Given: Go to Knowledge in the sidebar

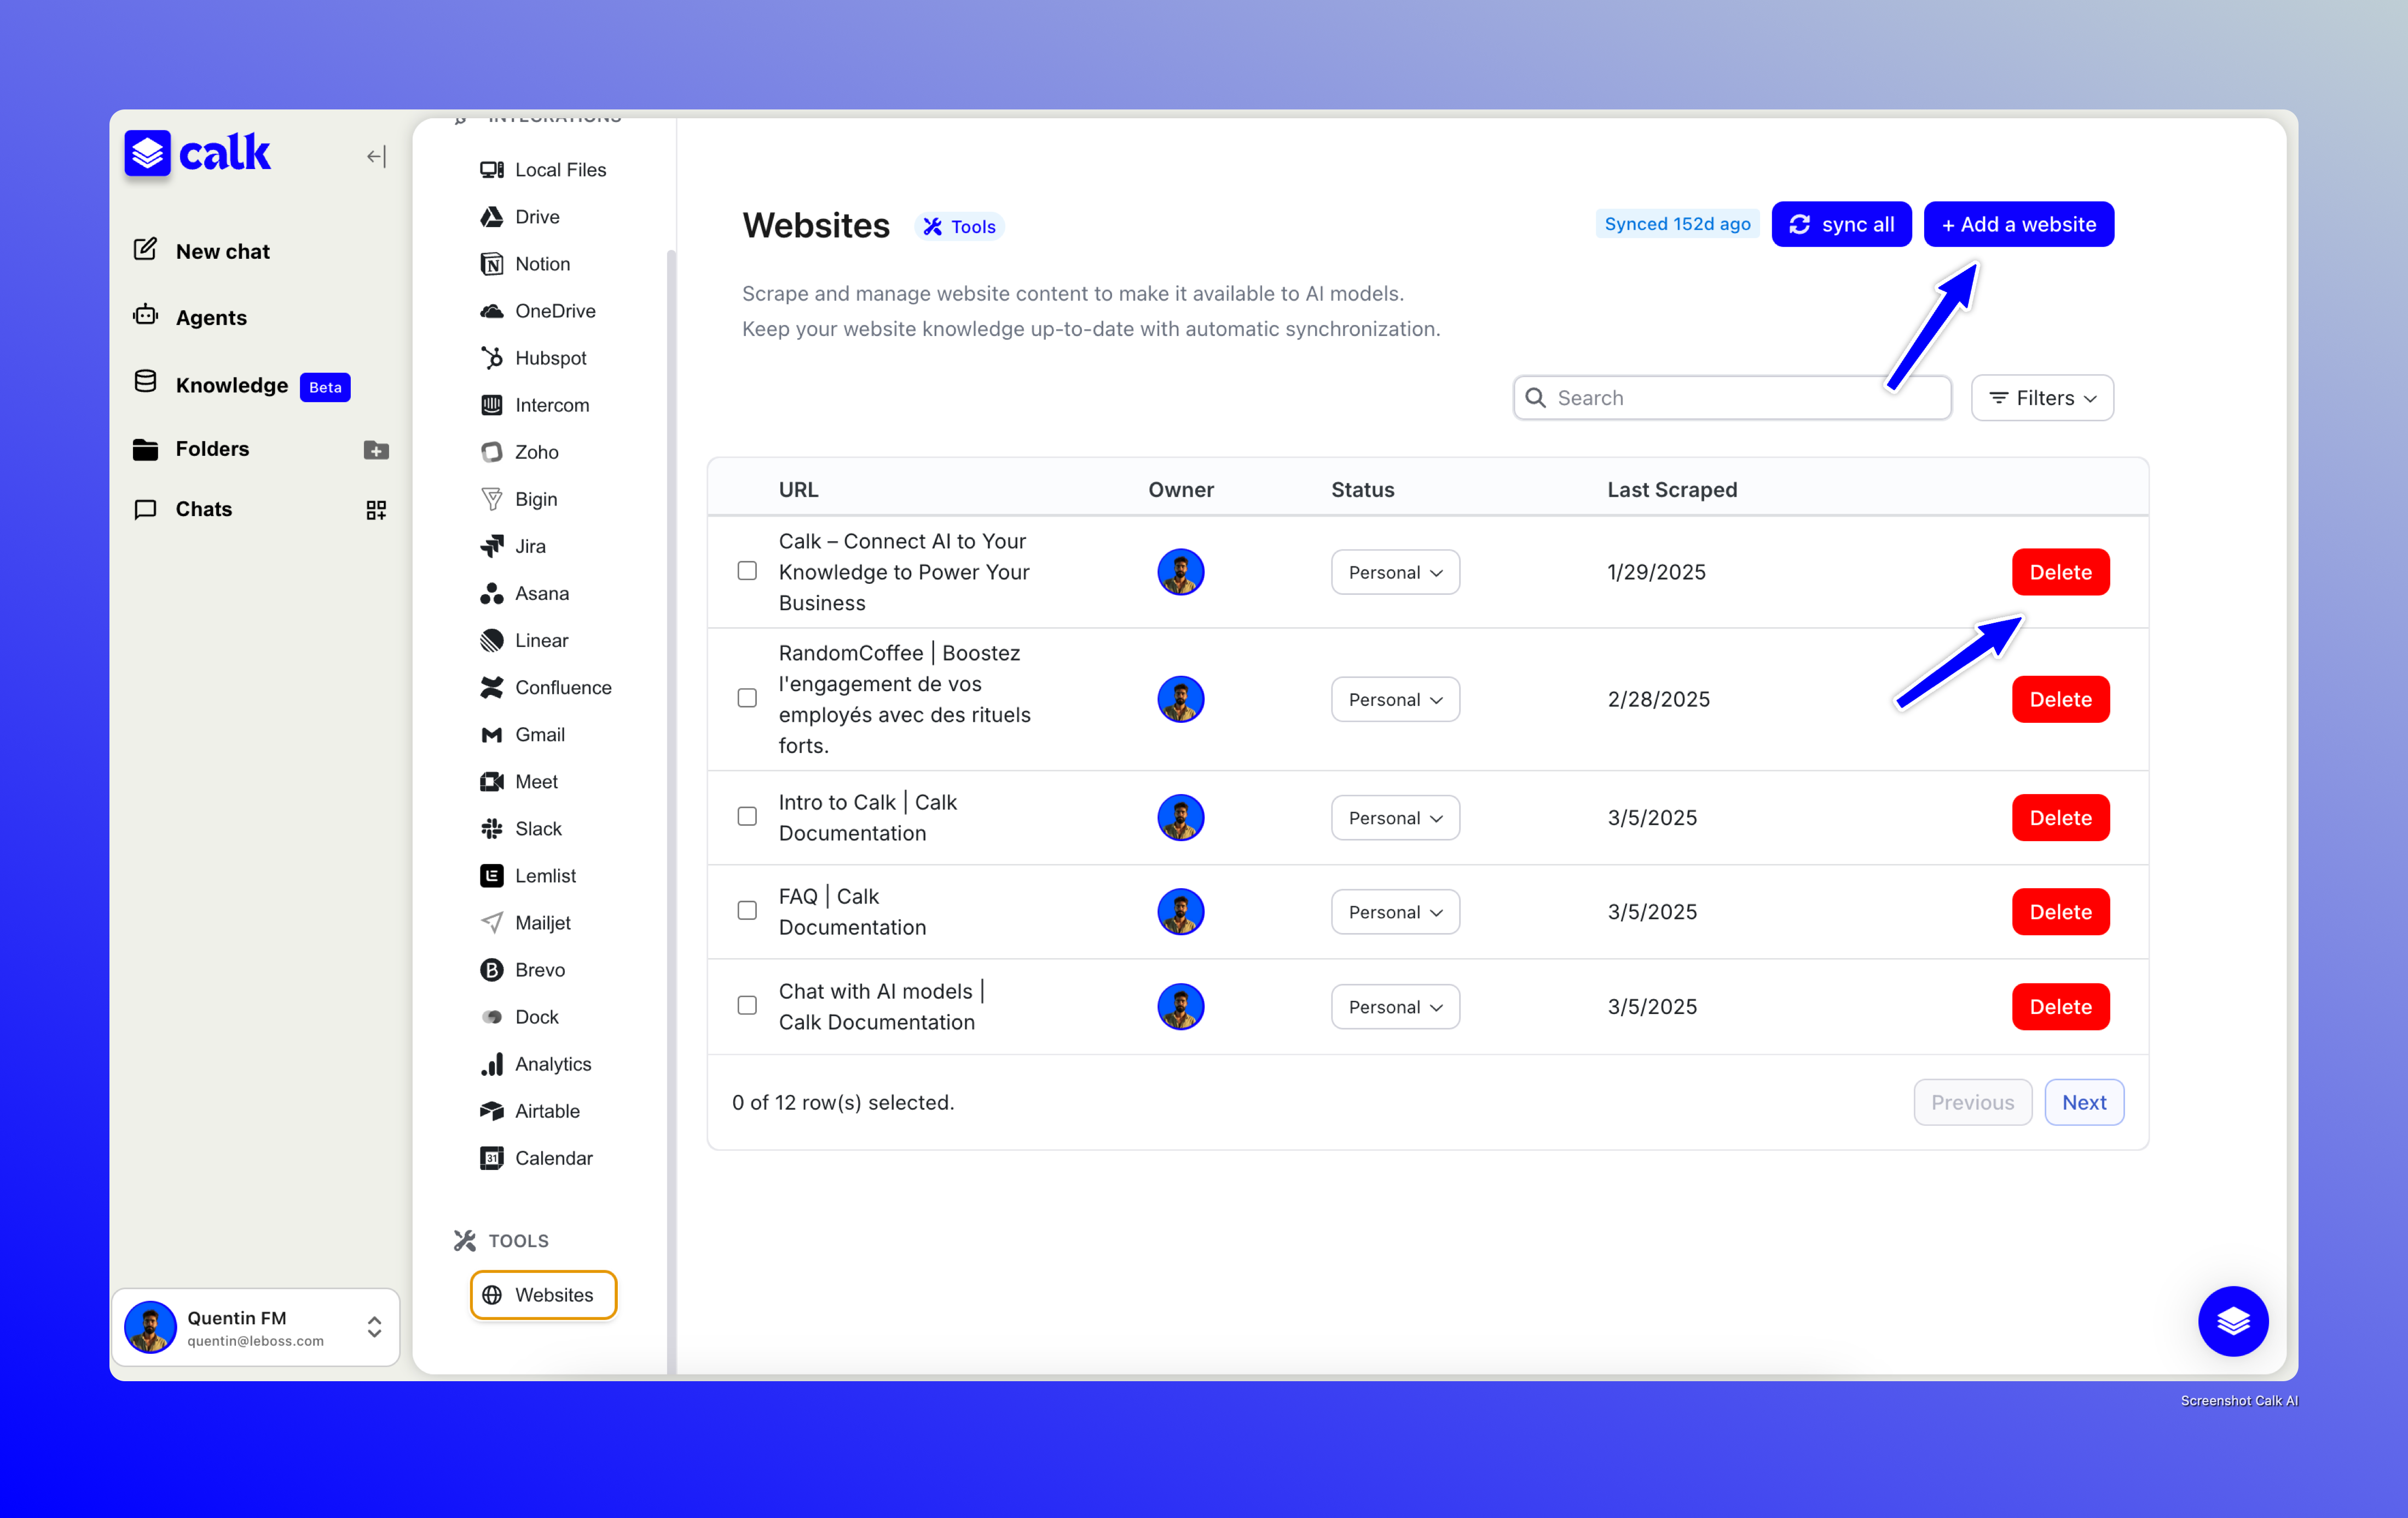Looking at the screenshot, I should pos(231,385).
